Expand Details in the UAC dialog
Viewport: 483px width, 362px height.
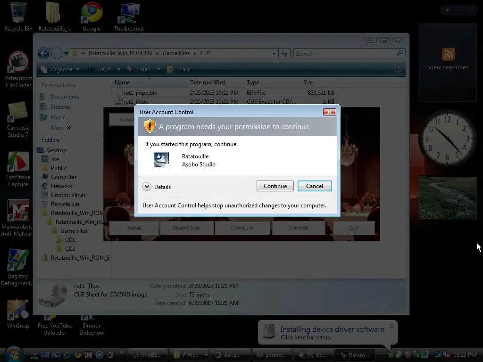click(x=157, y=187)
